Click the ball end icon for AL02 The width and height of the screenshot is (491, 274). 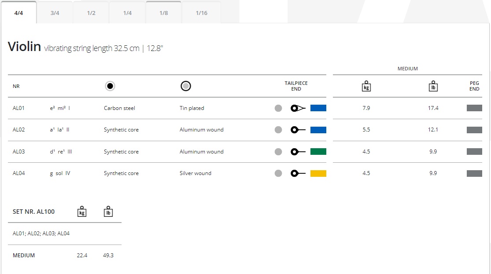coord(298,130)
